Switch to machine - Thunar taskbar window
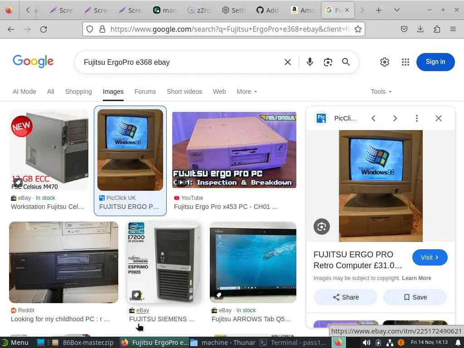 (223, 343)
